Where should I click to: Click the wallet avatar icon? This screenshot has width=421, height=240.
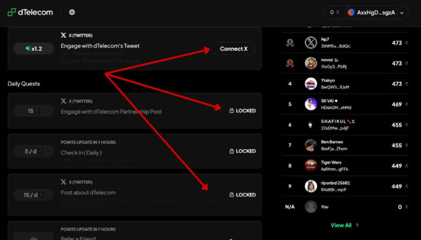coord(351,12)
